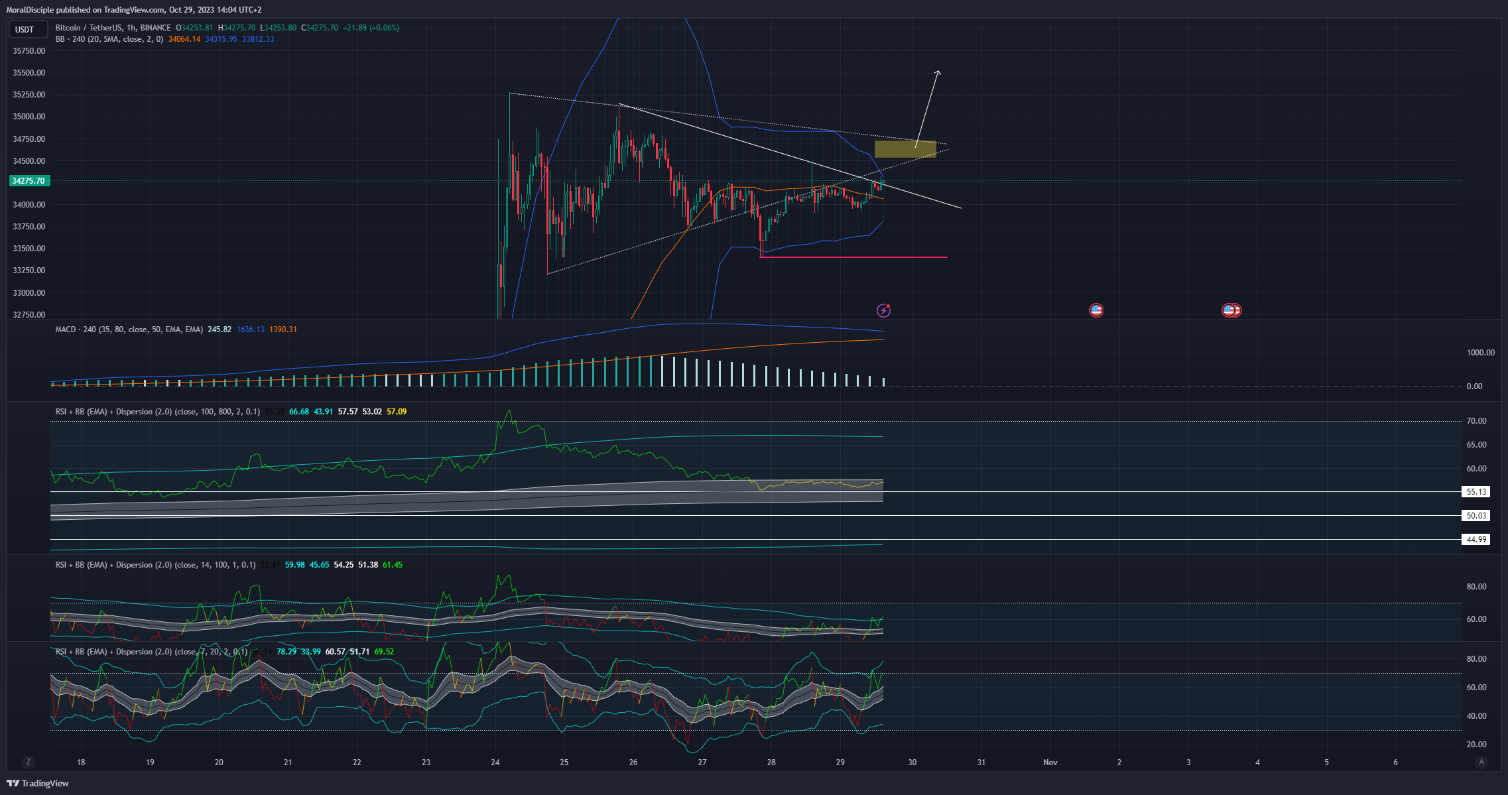Click the BB lower value 33812.33

[x=258, y=39]
